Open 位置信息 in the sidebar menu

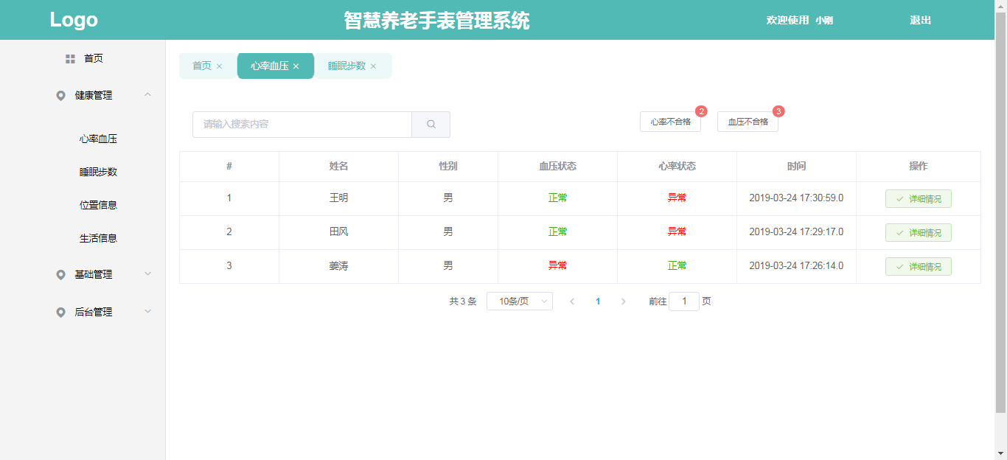click(98, 205)
